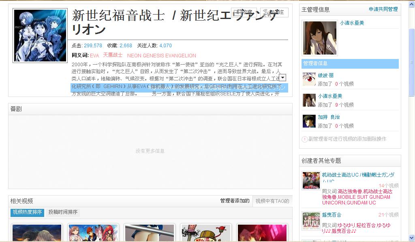Click the 管理者信息 header bar
This screenshot has height=242, width=415.
click(x=350, y=63)
